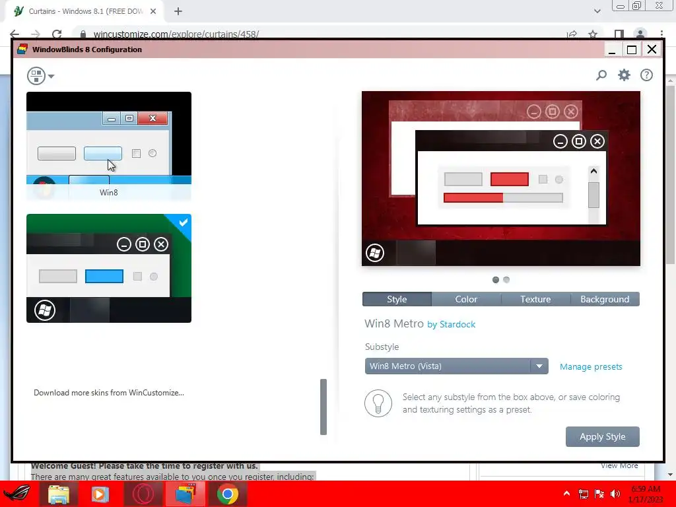Viewport: 676px width, 507px height.
Task: Show the second preview page dot
Action: pyautogui.click(x=506, y=280)
